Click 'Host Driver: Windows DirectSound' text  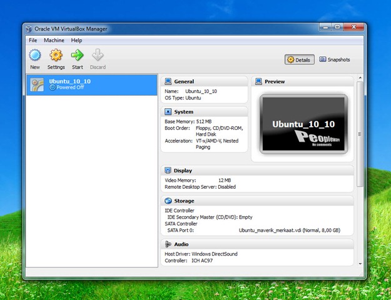point(201,254)
